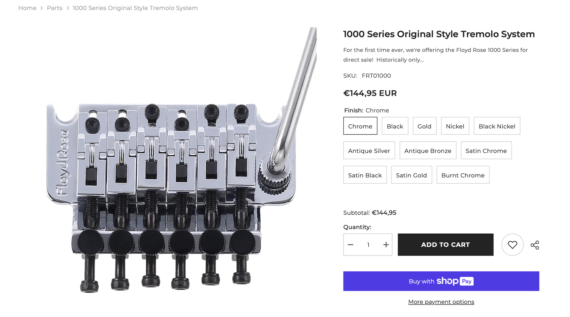The width and height of the screenshot is (570, 317).
Task: Decrease quantity with the minus icon
Action: [350, 245]
